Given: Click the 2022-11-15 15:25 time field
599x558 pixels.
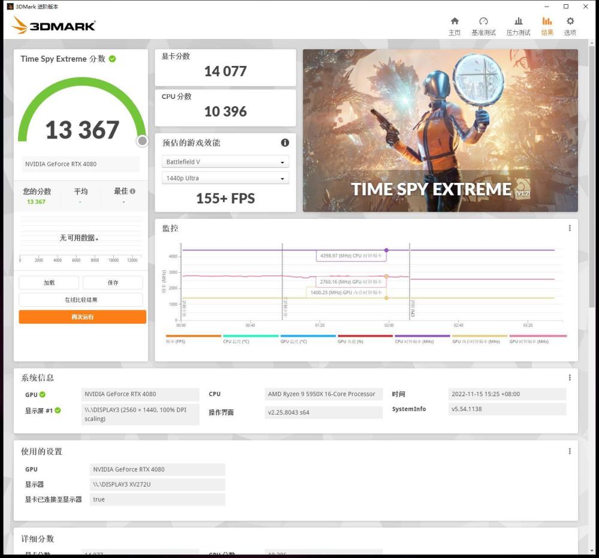Looking at the screenshot, I should click(507, 394).
